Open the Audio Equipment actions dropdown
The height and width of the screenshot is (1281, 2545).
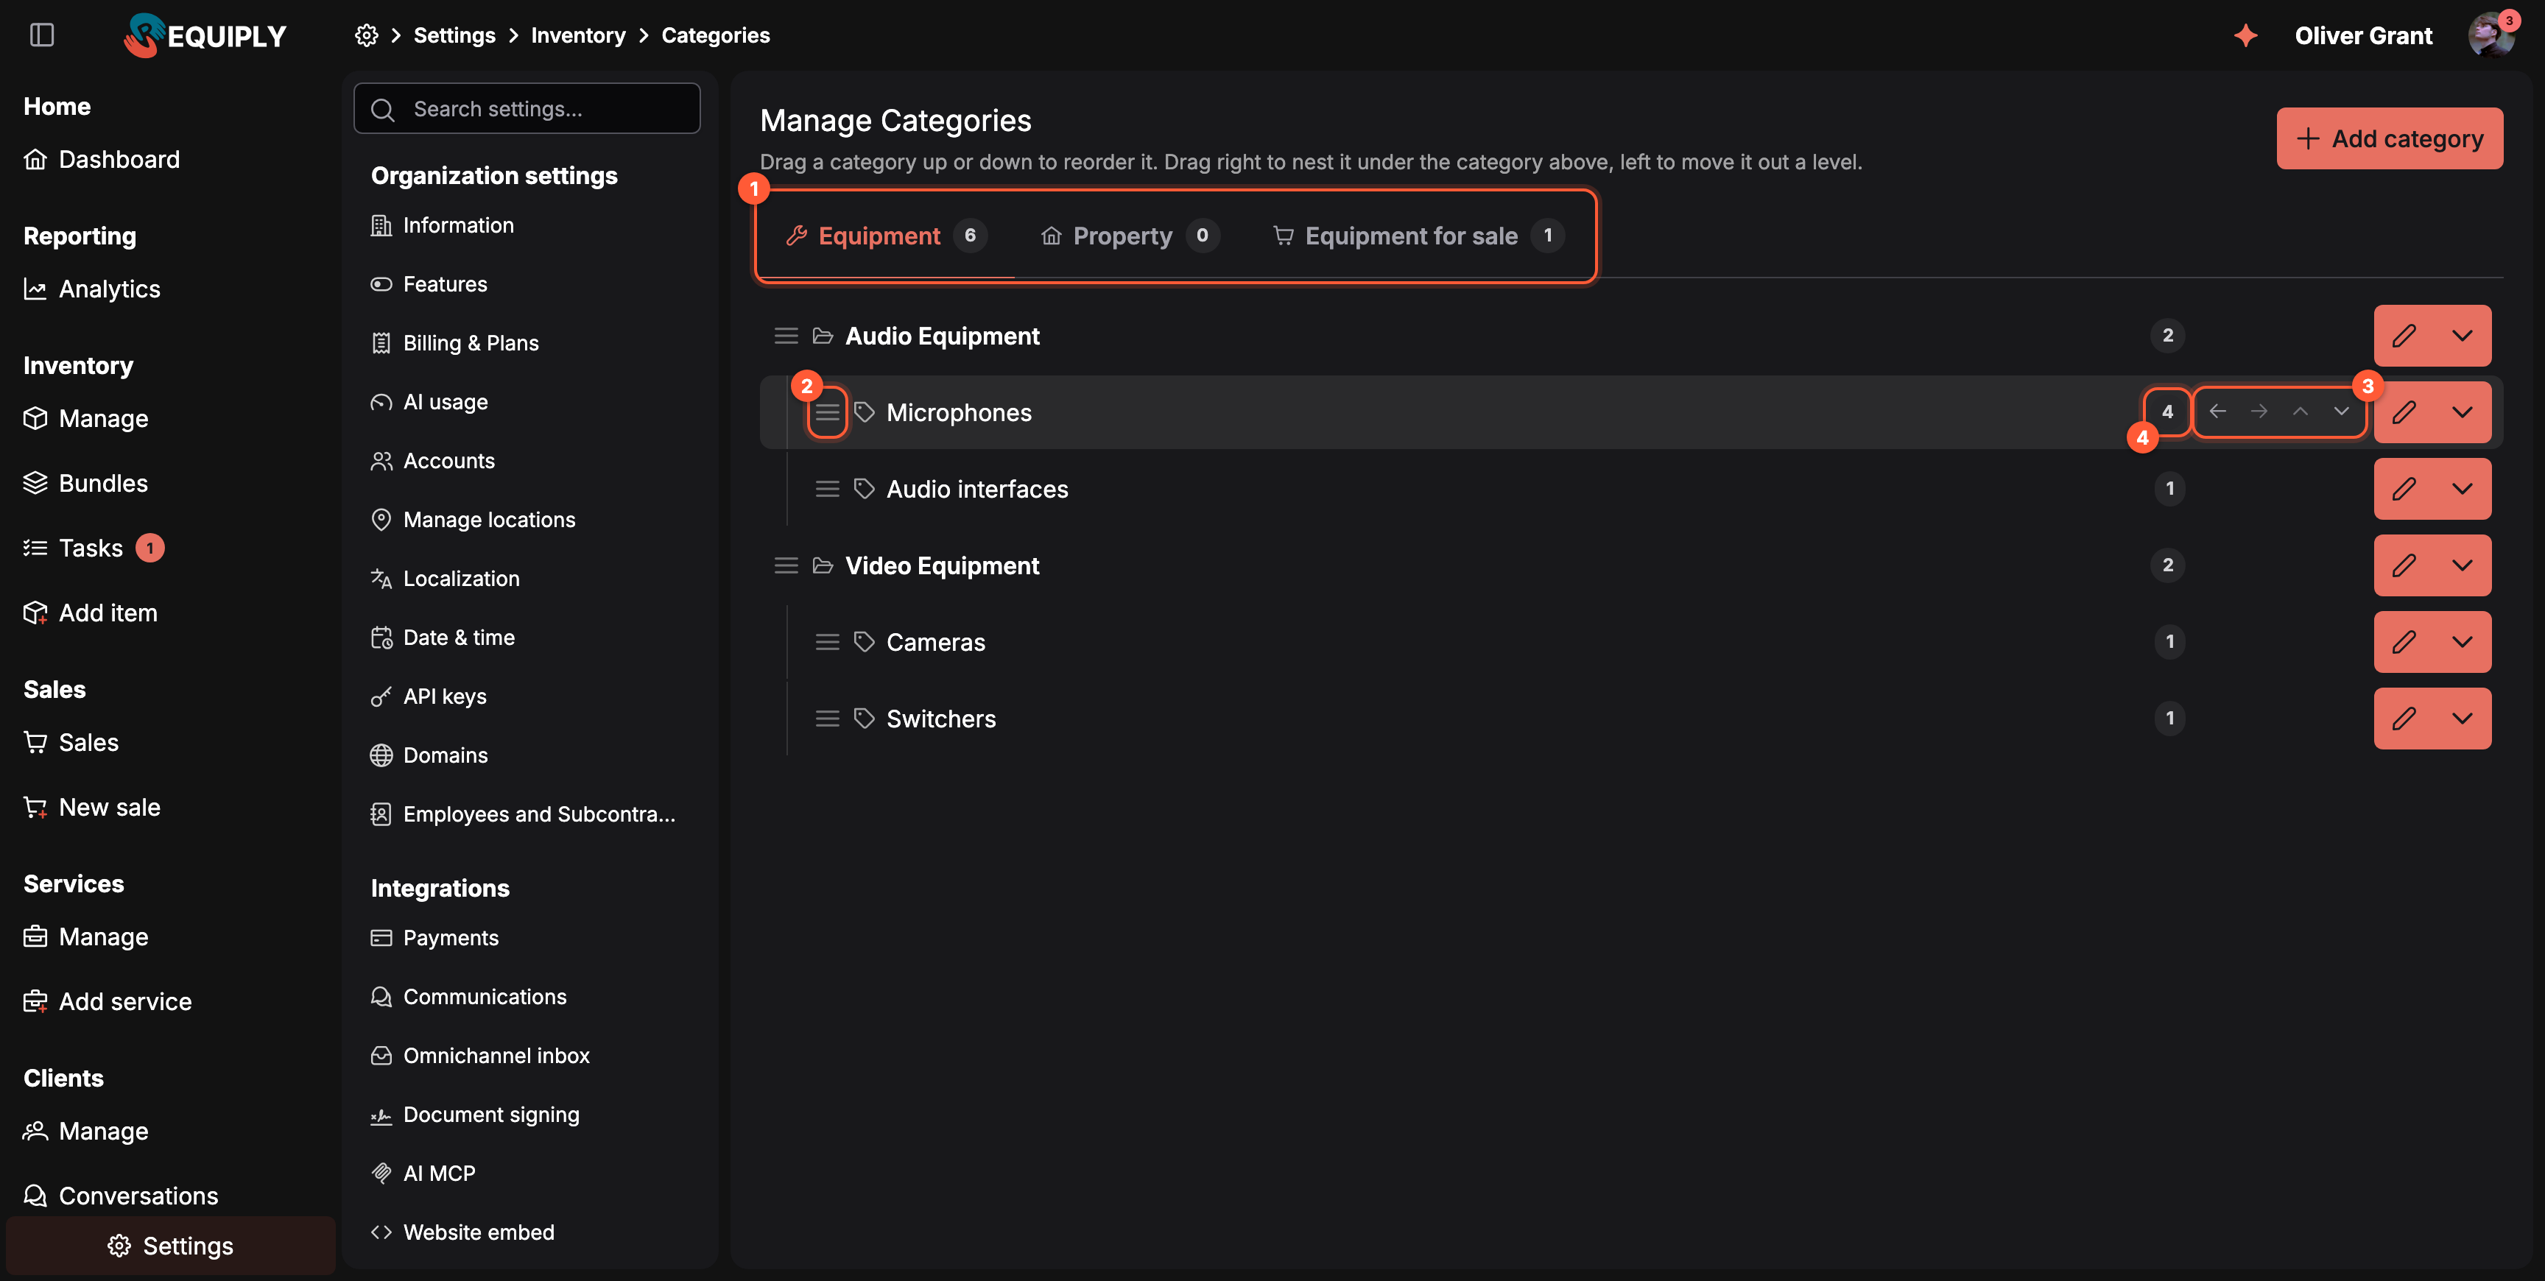coord(2462,336)
